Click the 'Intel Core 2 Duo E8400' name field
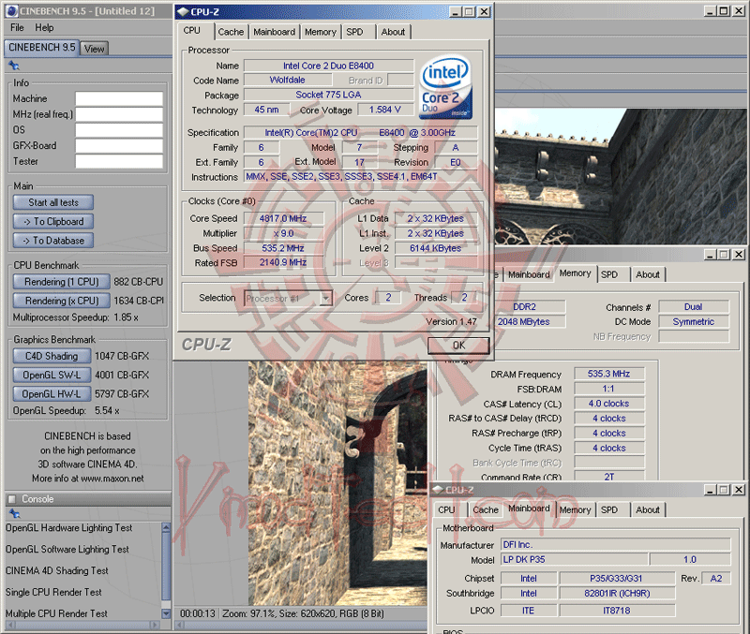The width and height of the screenshot is (750, 634). tap(329, 66)
